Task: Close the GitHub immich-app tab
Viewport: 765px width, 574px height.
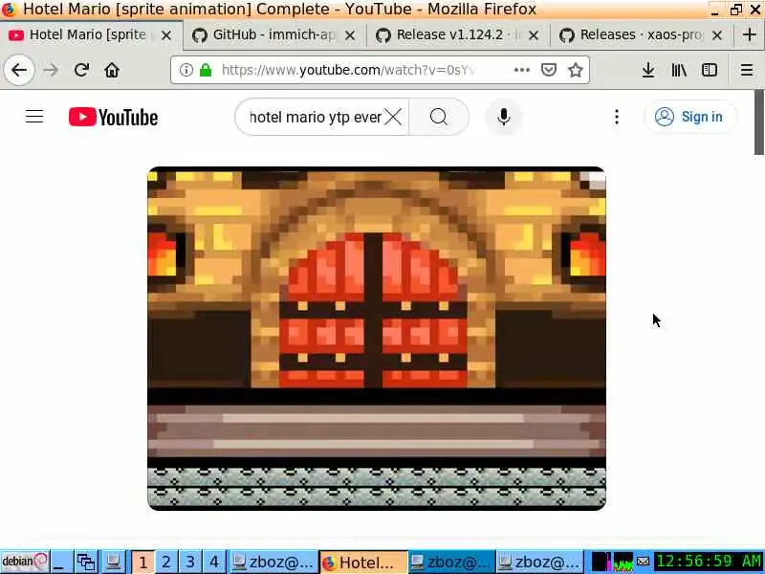Action: [350, 35]
